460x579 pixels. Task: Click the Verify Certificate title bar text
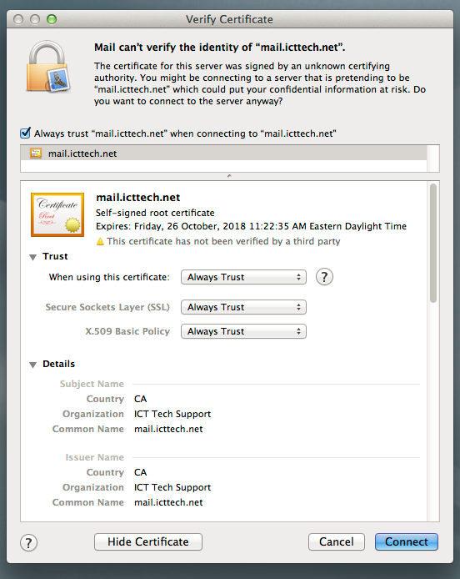click(229, 19)
